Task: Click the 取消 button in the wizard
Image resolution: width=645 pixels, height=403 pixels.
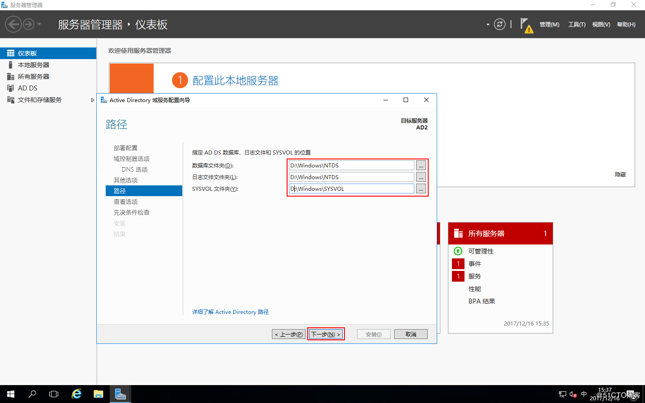Action: [411, 334]
